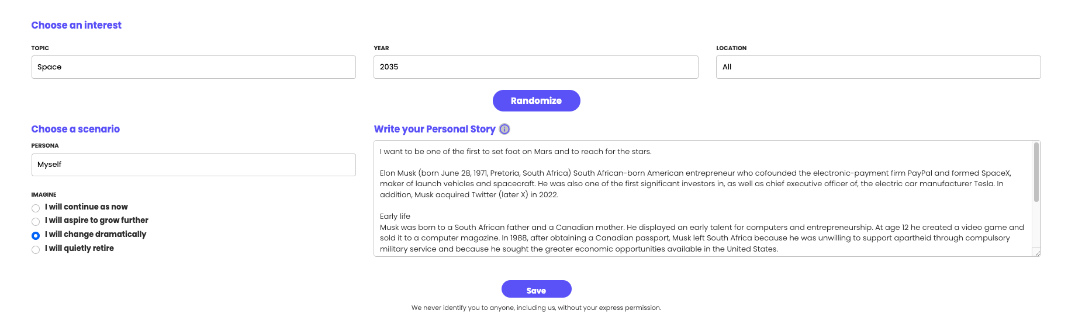The height and width of the screenshot is (335, 1075).
Task: Place cursor on the story's first sentence
Action: point(515,152)
